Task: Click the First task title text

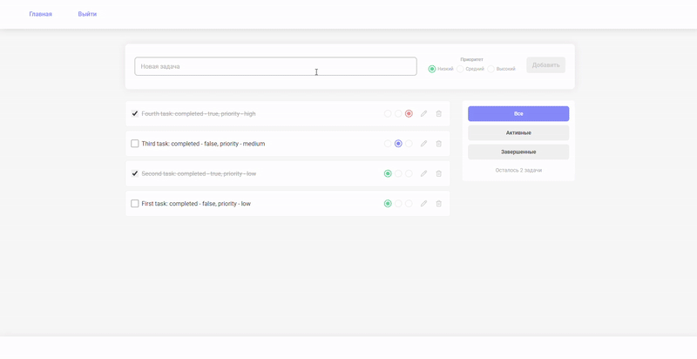Action: tap(196, 204)
